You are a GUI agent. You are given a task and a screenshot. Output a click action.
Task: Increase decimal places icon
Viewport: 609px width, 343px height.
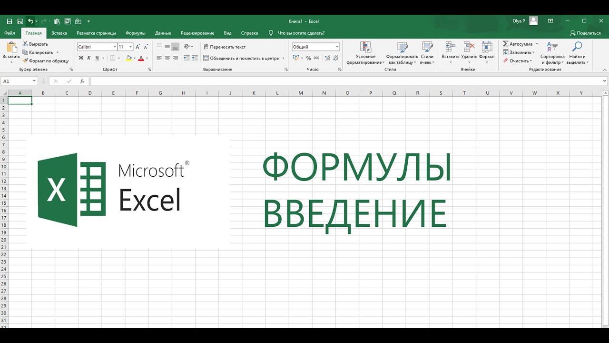pyautogui.click(x=327, y=58)
